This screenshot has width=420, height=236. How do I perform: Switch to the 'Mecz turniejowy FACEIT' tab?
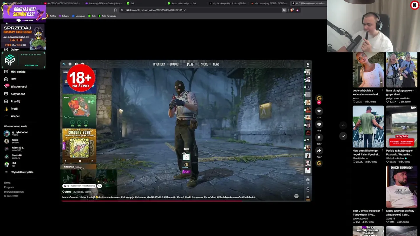coord(269,3)
